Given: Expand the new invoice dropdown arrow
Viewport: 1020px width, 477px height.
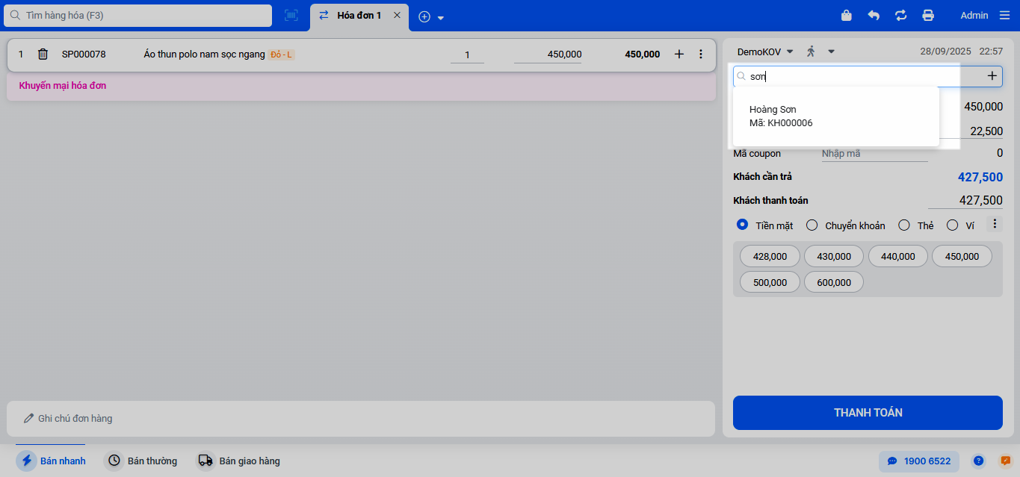Looking at the screenshot, I should (x=441, y=17).
